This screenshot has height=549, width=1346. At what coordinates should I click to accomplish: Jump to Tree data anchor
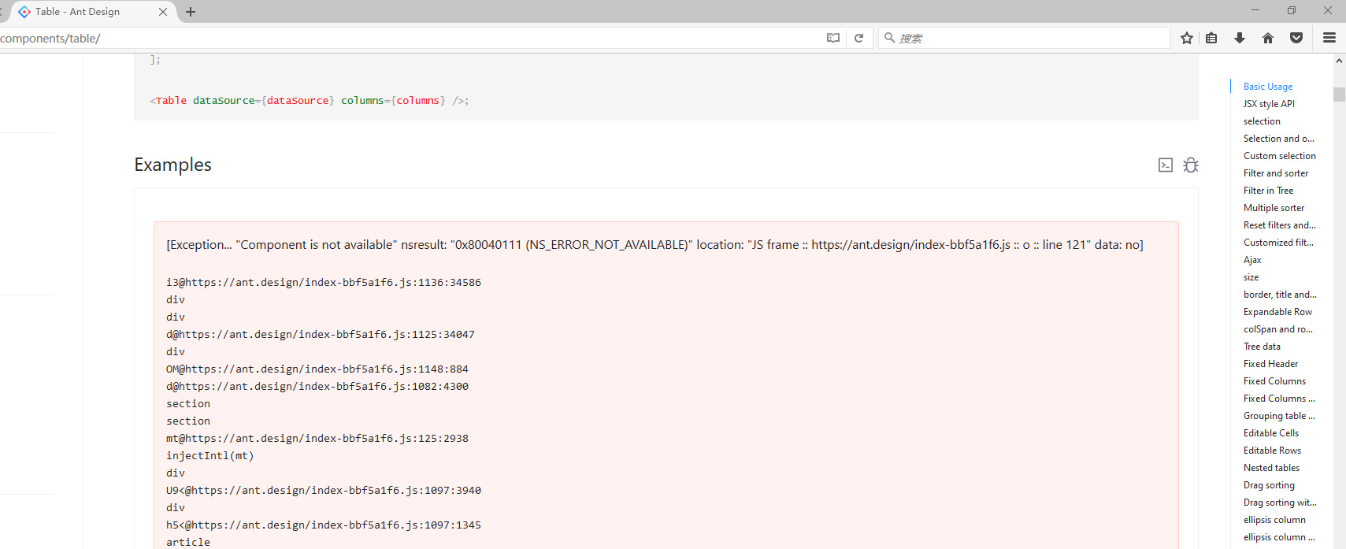point(1262,347)
